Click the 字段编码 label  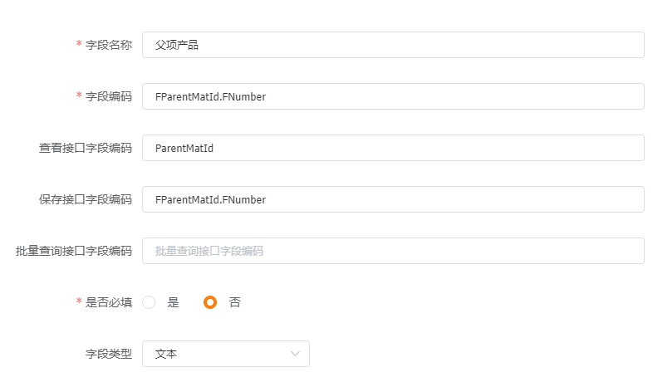pos(109,96)
